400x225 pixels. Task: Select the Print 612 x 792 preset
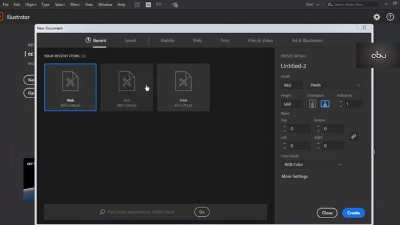tap(183, 87)
